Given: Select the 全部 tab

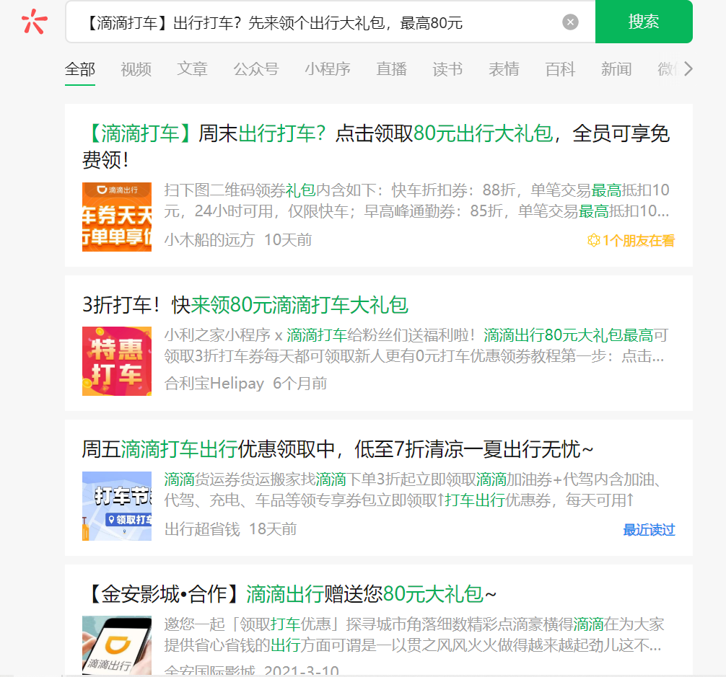Looking at the screenshot, I should point(80,69).
